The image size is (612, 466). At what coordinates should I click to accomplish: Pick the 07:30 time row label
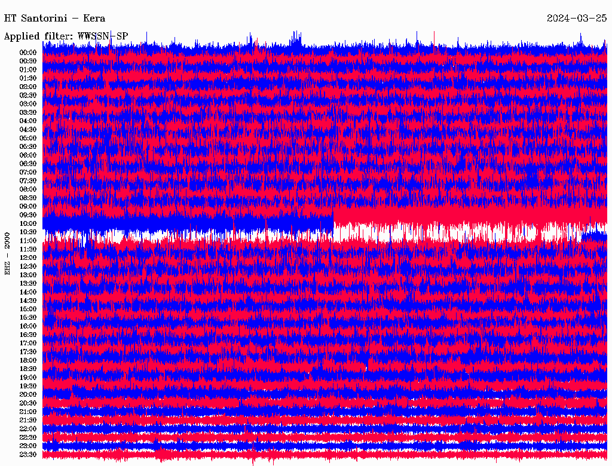(28, 181)
